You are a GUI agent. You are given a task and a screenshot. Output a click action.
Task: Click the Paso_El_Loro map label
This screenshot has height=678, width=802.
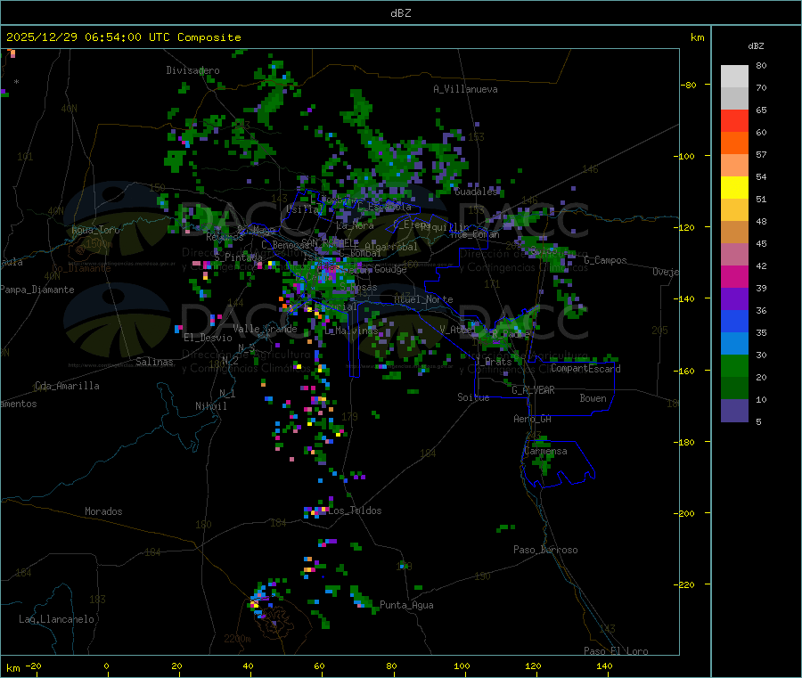click(x=616, y=651)
